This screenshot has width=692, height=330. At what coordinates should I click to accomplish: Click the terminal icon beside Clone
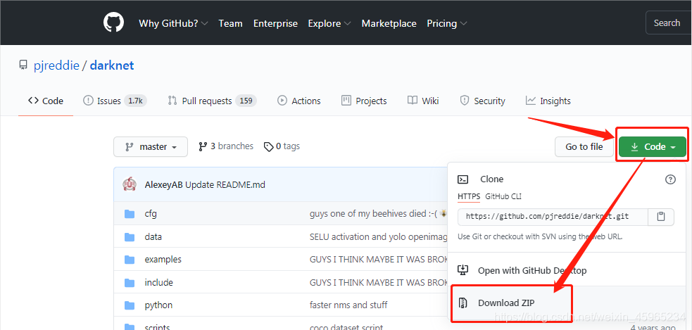(463, 179)
